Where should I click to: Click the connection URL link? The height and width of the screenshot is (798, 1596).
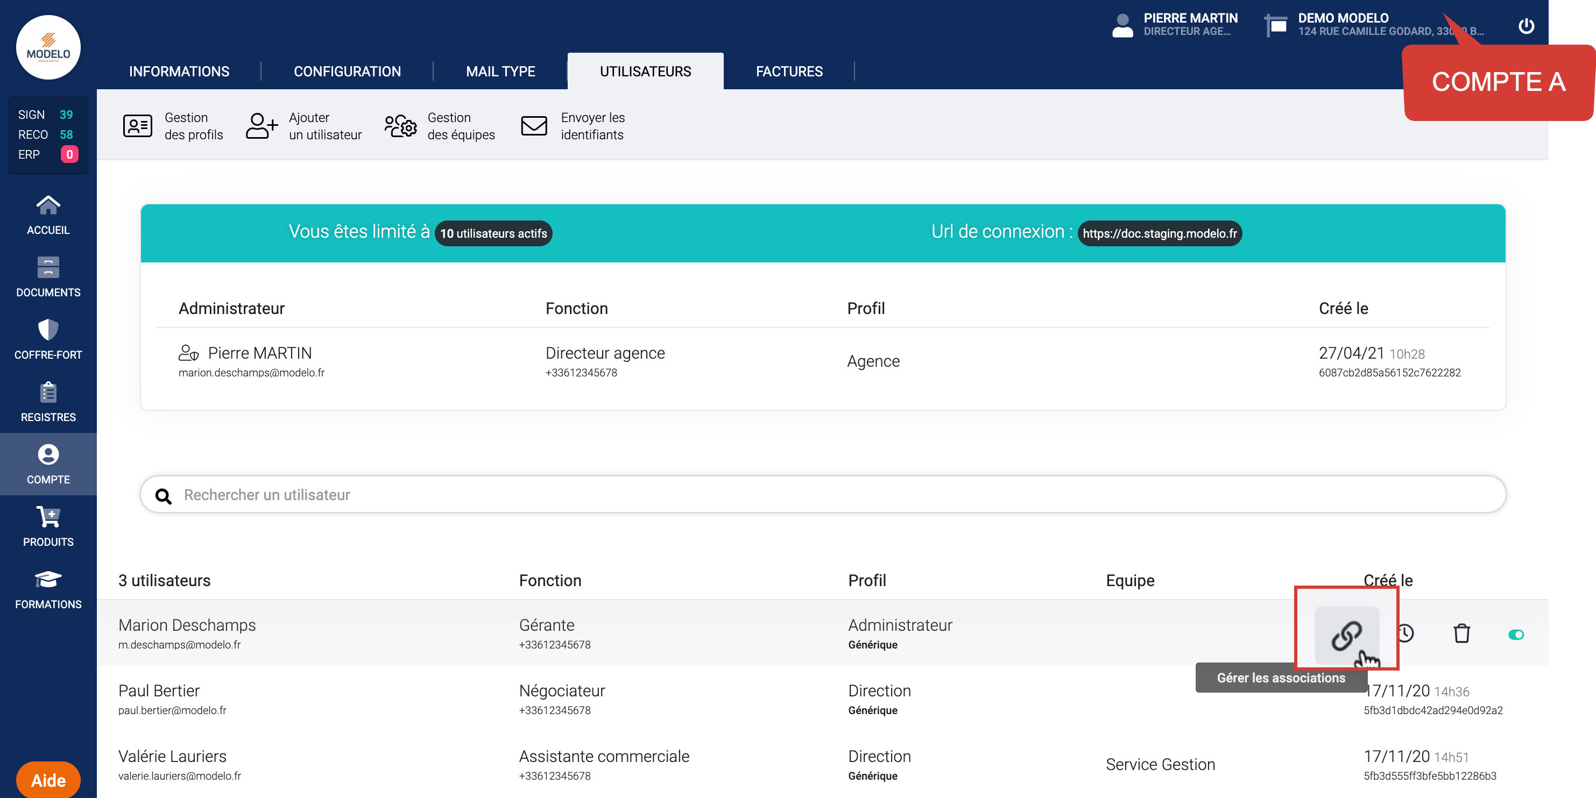[x=1159, y=233]
